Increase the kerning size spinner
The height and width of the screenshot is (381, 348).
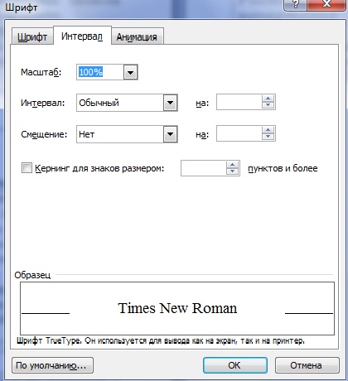233,165
